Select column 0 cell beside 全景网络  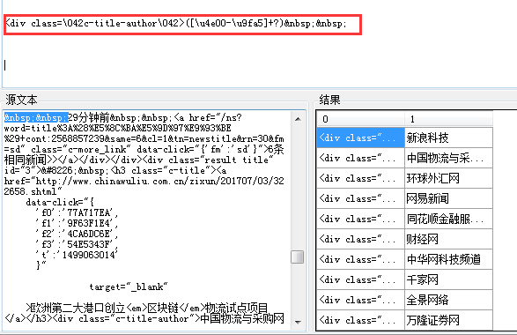(x=361, y=300)
